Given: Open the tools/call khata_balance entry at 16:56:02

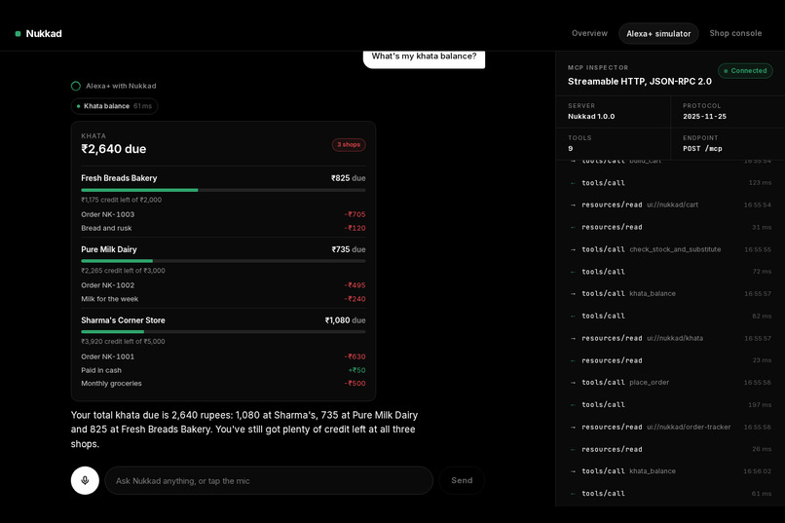Looking at the screenshot, I should click(x=670, y=471).
